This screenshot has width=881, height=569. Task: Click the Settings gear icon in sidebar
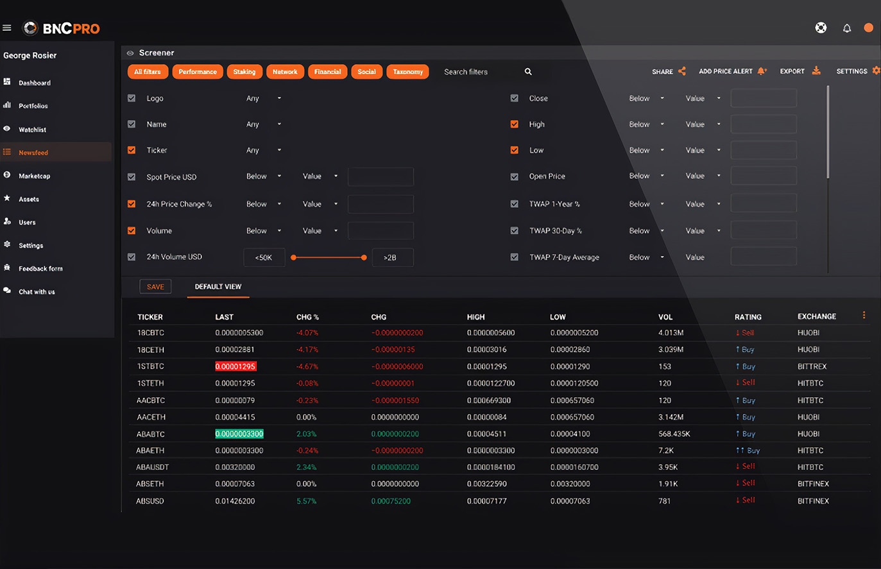pyautogui.click(x=7, y=244)
